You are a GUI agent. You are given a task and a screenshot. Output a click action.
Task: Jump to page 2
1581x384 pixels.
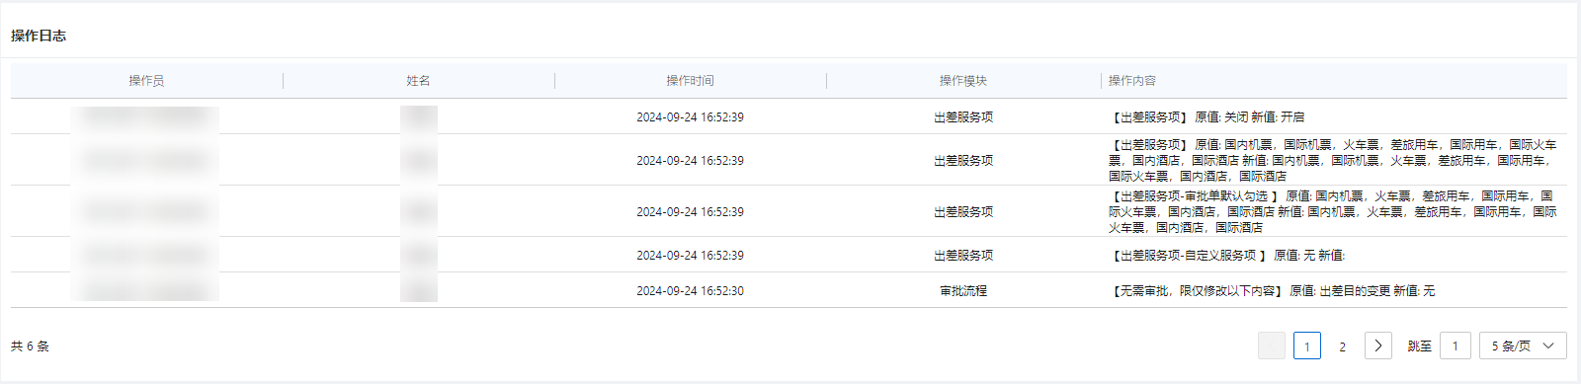tap(1342, 346)
